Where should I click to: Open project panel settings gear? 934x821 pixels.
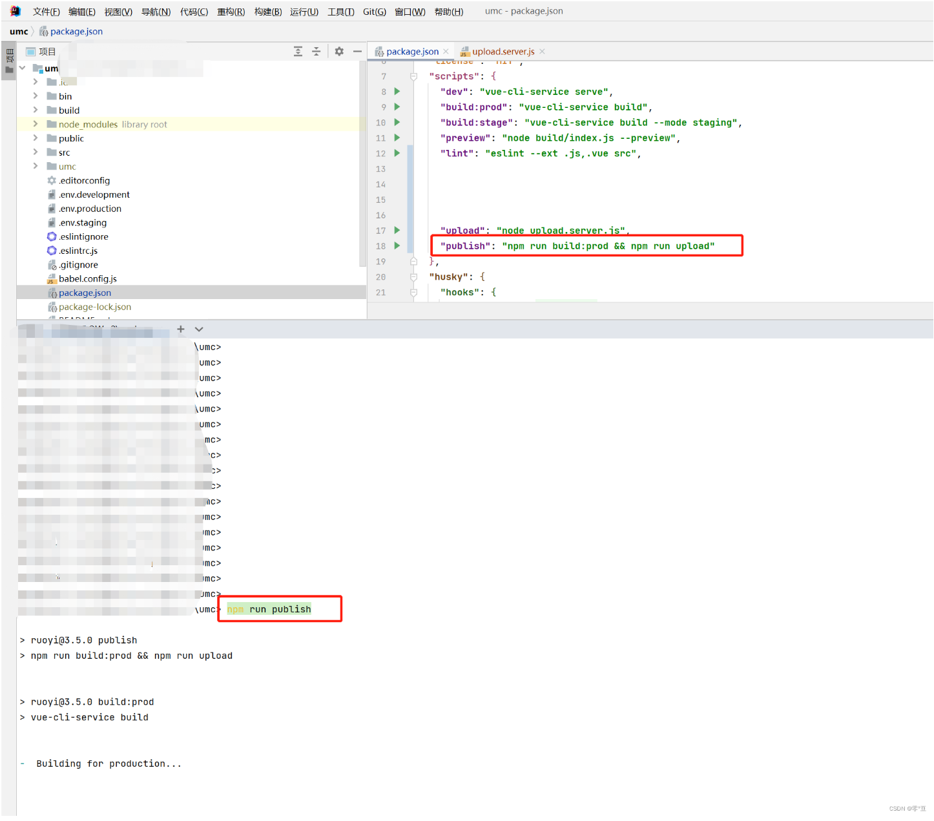click(x=339, y=52)
